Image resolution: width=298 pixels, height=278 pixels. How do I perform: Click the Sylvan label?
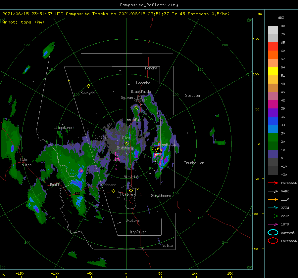click(x=127, y=98)
